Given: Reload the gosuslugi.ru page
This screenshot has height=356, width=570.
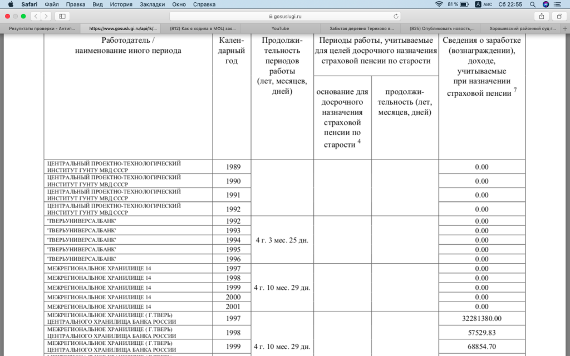Looking at the screenshot, I should pyautogui.click(x=396, y=16).
